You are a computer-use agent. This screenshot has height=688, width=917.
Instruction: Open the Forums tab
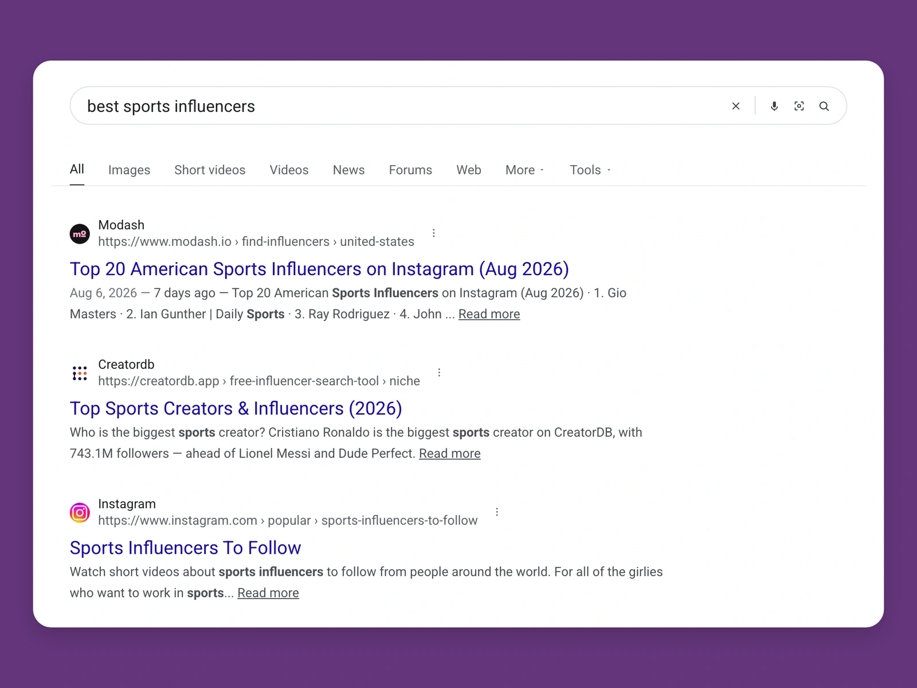[x=410, y=170]
